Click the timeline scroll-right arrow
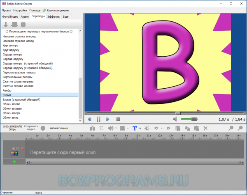 click(x=242, y=163)
